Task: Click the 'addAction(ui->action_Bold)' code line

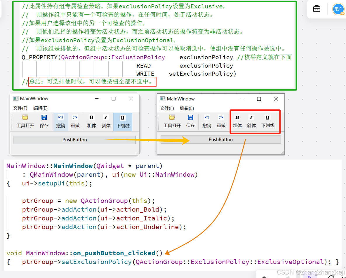Action: [94, 209]
